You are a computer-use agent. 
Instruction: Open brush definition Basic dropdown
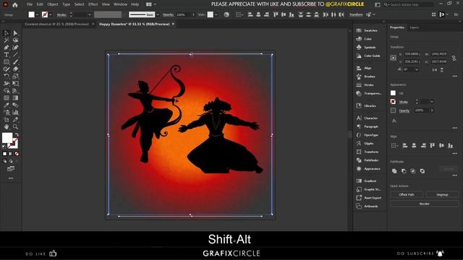tap(158, 14)
